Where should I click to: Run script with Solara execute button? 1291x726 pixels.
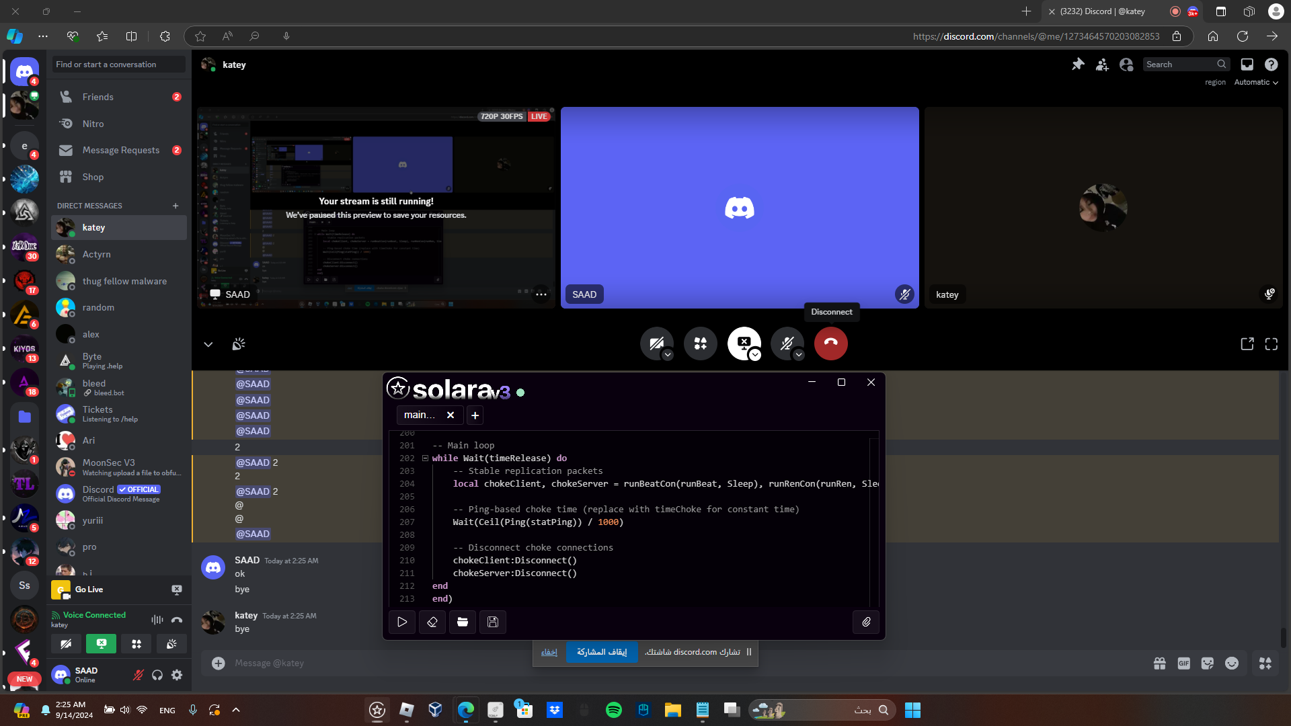click(402, 622)
